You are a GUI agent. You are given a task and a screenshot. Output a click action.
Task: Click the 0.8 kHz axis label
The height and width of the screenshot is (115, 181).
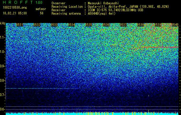(2, 80)
